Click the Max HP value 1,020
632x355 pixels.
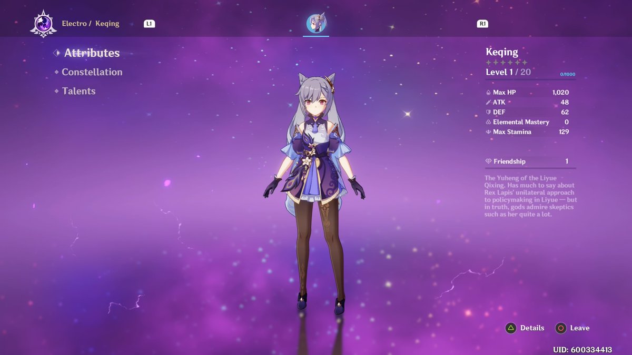coord(560,93)
